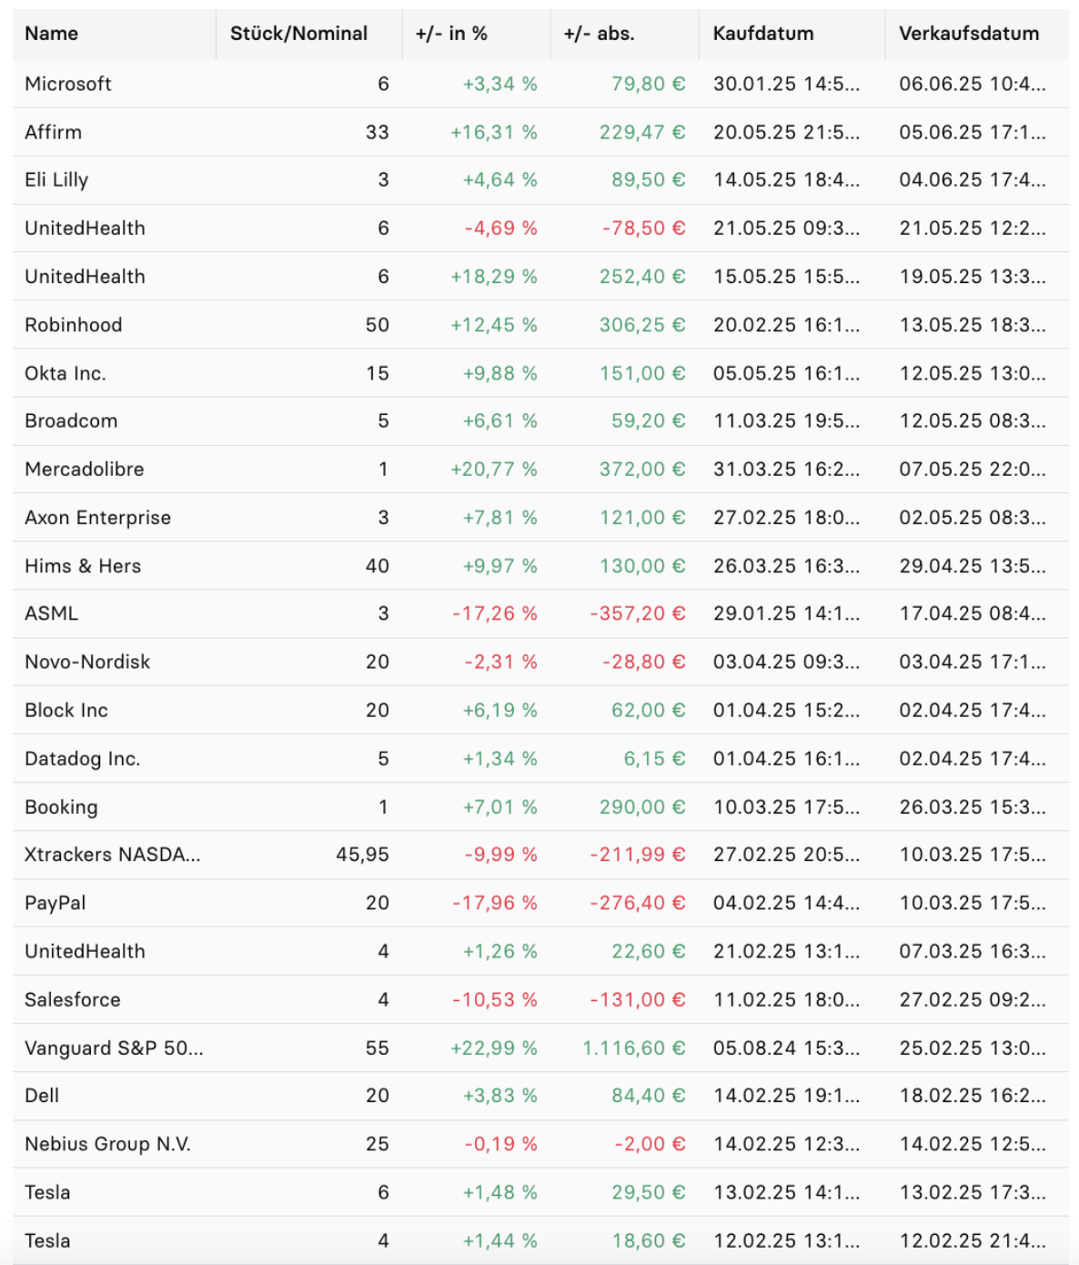Select the Axon Enterprise row
Screen dimensions: 1079x1265
[540, 518]
